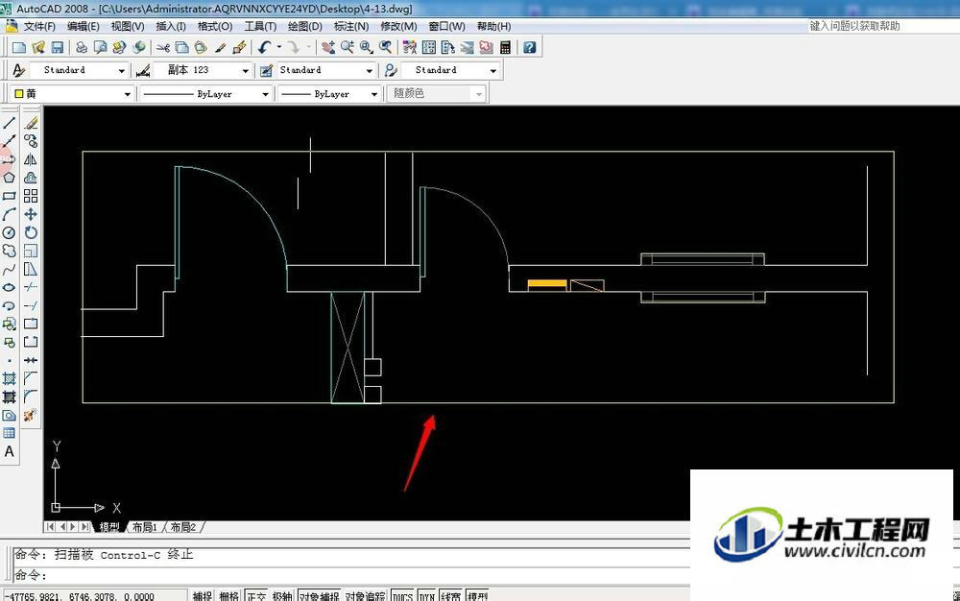Viewport: 960px width, 601px height.
Task: Toggle 正交 ortho mode in status bar
Action: click(256, 595)
